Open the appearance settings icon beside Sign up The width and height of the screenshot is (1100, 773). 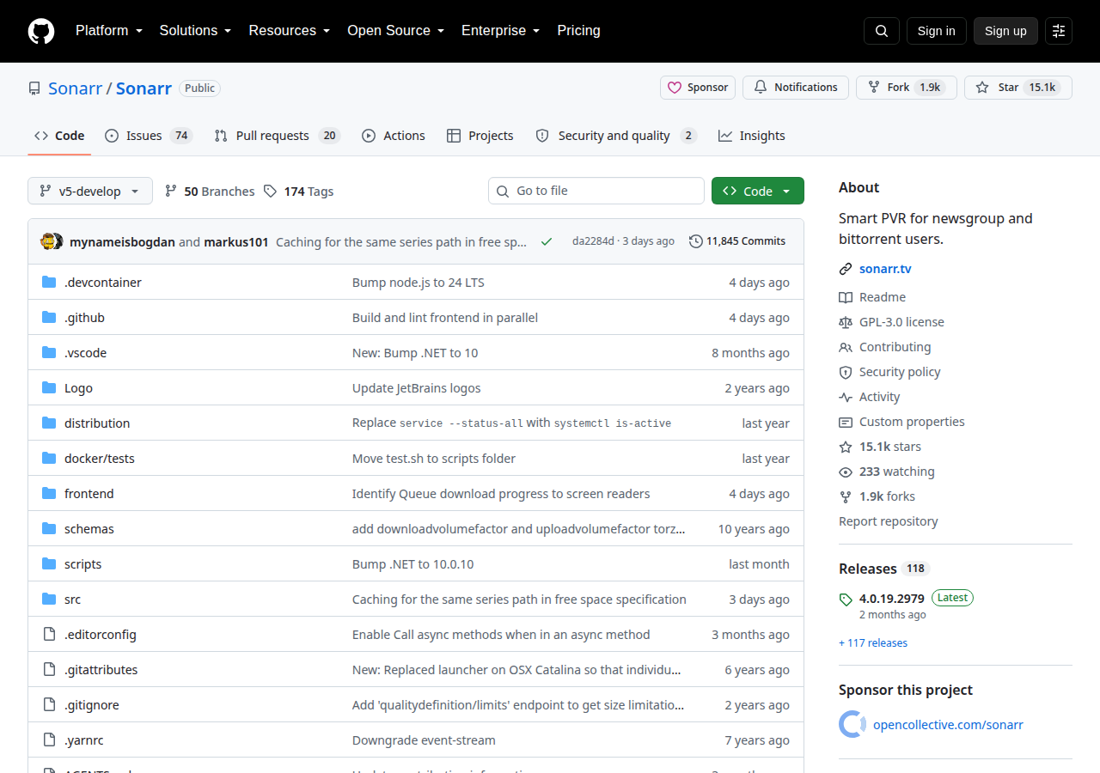click(x=1059, y=31)
